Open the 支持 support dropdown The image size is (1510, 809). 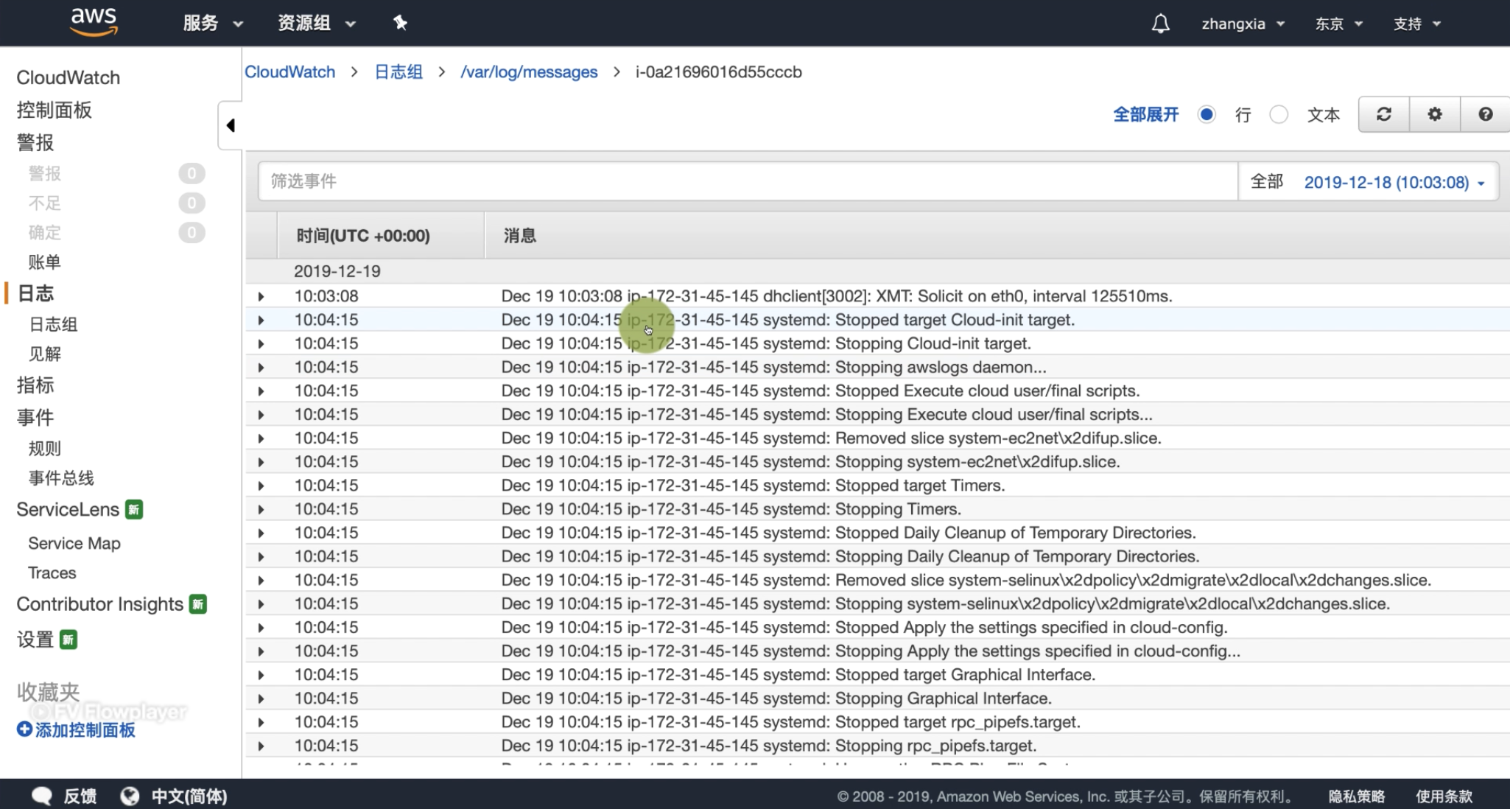tap(1417, 24)
